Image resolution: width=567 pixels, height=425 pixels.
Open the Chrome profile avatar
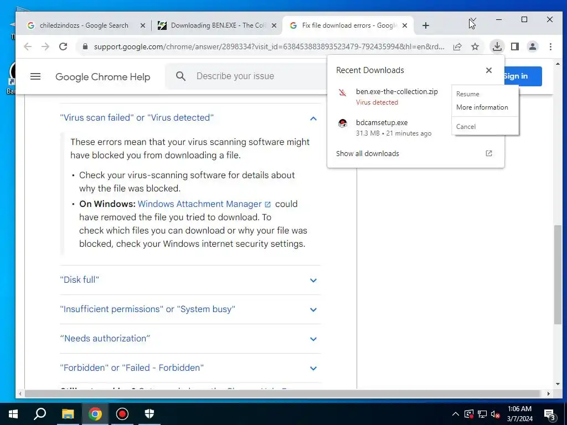533,46
